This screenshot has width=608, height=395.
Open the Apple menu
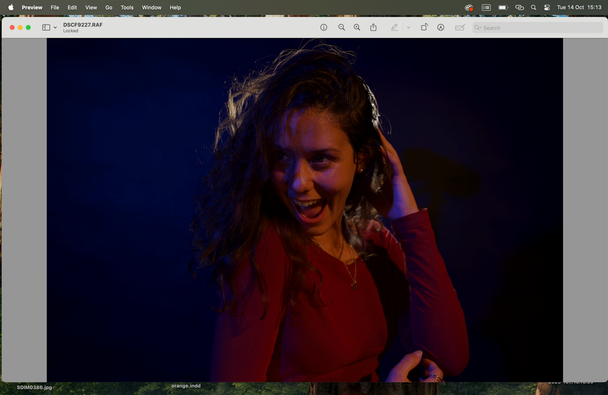10,7
